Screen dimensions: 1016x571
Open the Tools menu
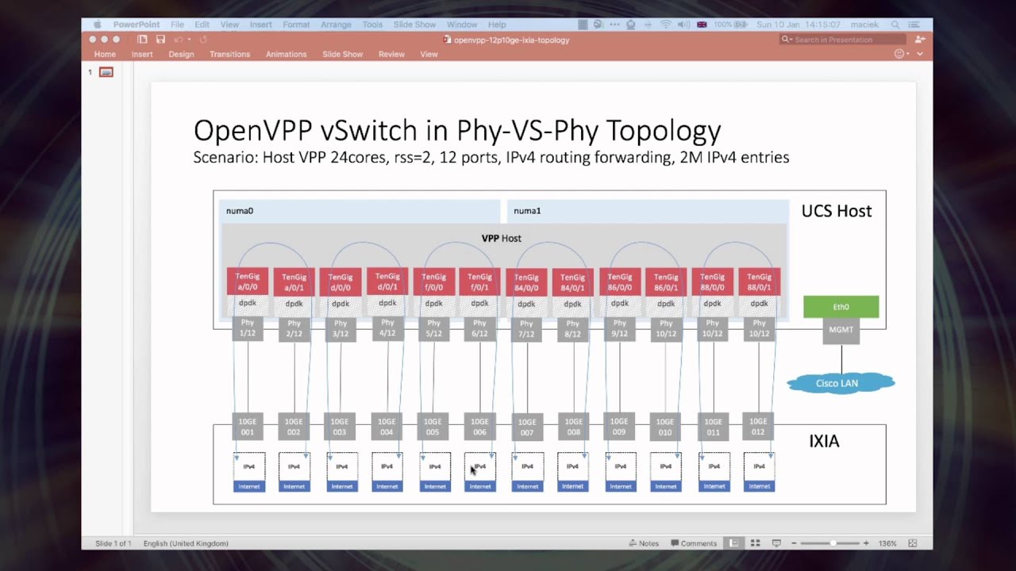click(x=372, y=25)
